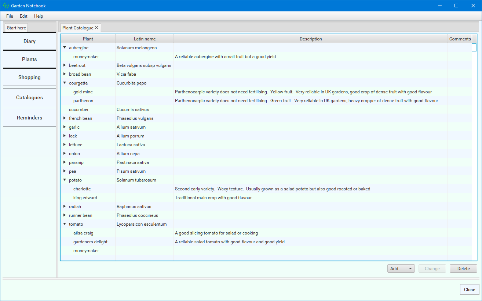Viewport: 482px width, 301px height.
Task: Collapse the potato varieties
Action: pyautogui.click(x=65, y=180)
